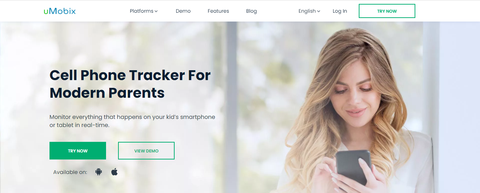
Task: Click the 'Monitor everything that happens' paragraph
Action: pyautogui.click(x=132, y=121)
